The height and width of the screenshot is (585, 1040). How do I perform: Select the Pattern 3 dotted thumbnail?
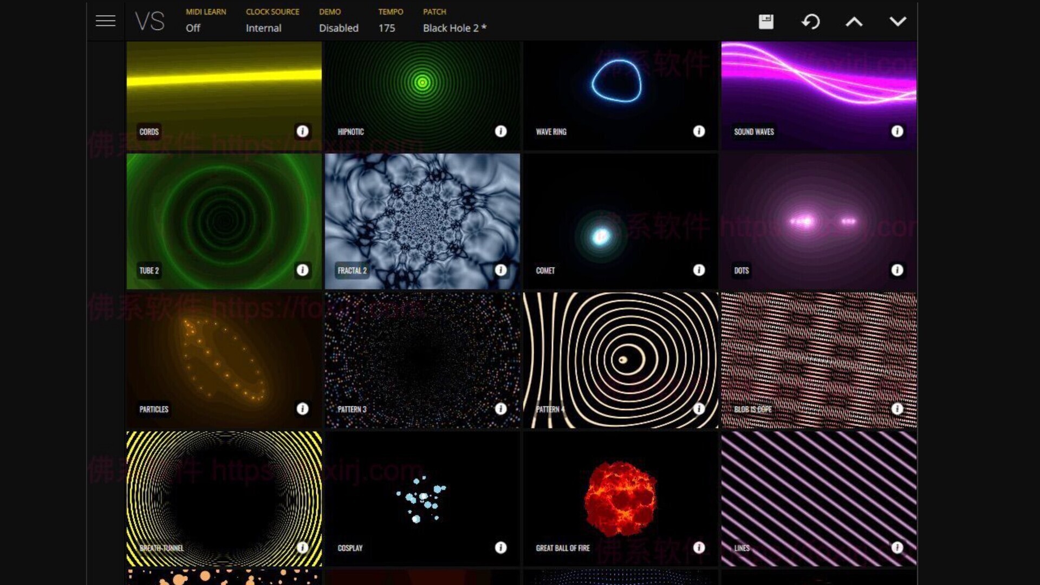[x=422, y=360]
